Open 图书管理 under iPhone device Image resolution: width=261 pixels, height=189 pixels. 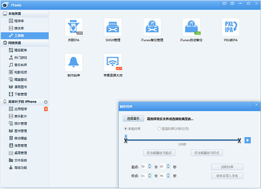point(25,131)
